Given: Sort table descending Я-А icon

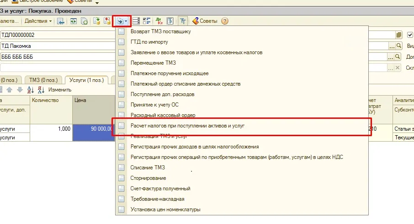Looking at the screenshot, I should coord(41,90).
